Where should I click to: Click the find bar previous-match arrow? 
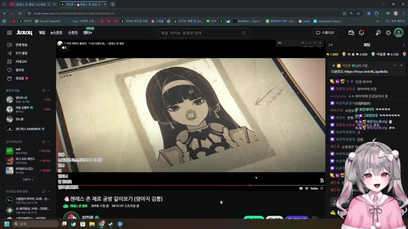coord(310,43)
